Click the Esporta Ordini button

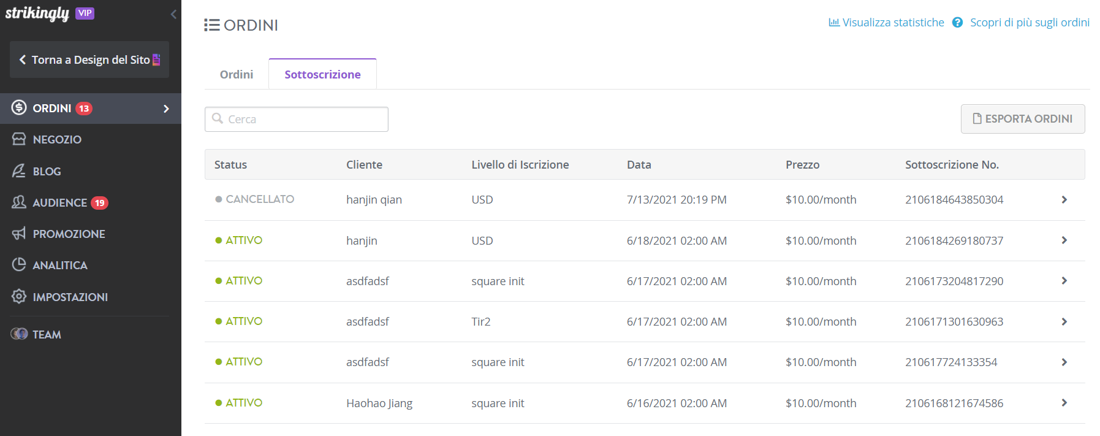coord(1023,119)
